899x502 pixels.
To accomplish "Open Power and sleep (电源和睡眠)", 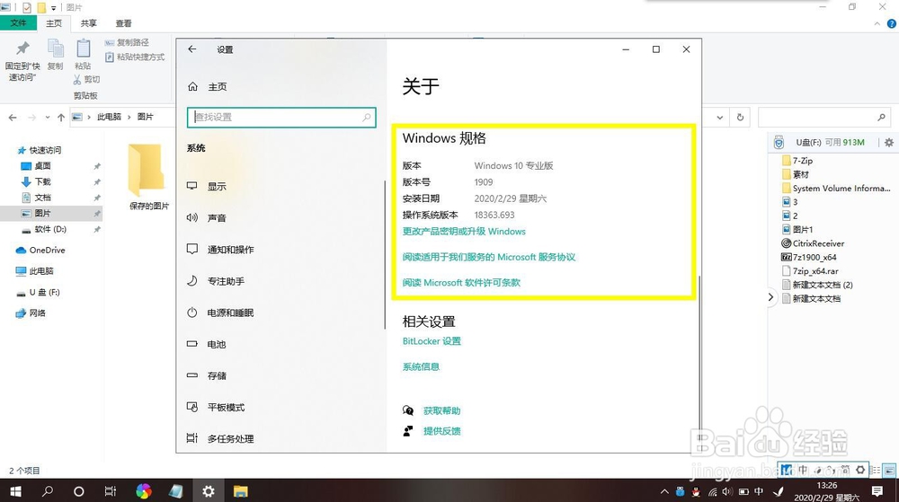I will pyautogui.click(x=220, y=313).
